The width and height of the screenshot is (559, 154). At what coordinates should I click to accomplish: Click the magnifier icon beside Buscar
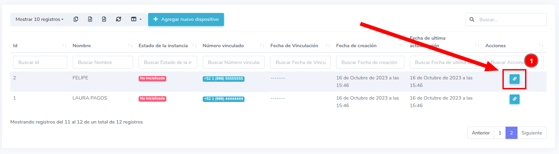pyautogui.click(x=472, y=20)
